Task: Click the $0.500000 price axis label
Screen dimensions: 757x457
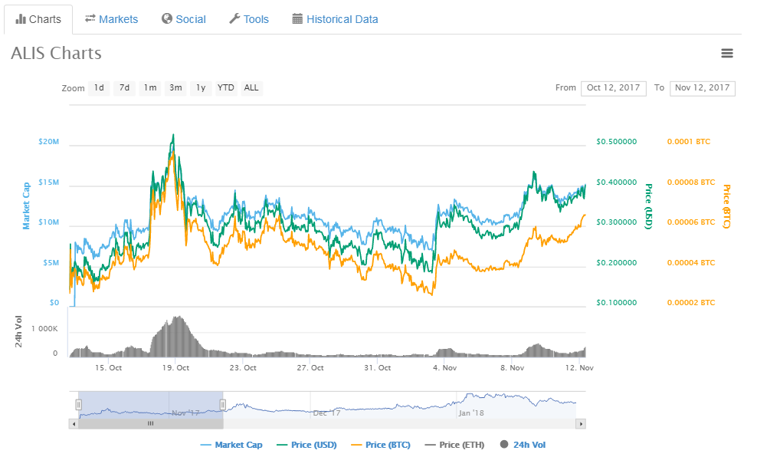Action: [x=617, y=142]
